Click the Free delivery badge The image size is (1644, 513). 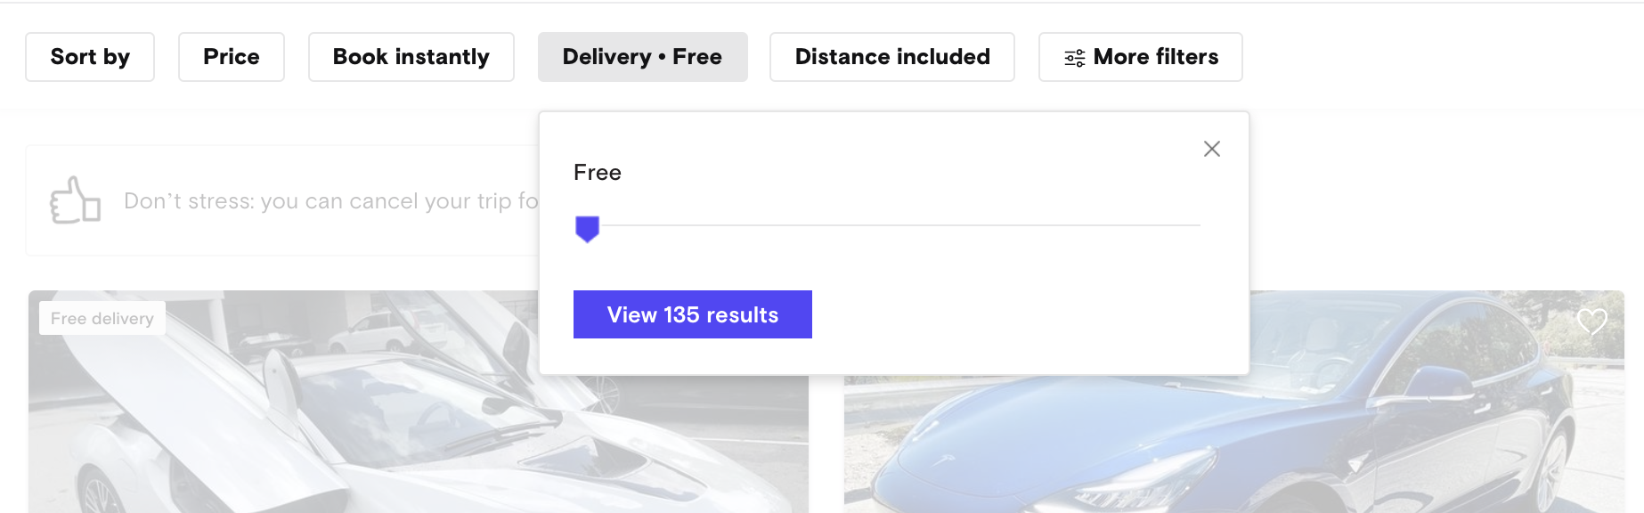(102, 317)
